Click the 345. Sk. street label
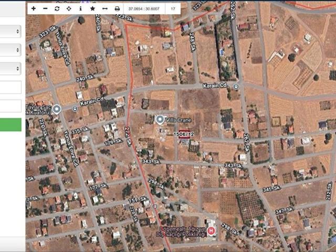Image resolution: width=336 pixels, height=252 pixels. 272,188
